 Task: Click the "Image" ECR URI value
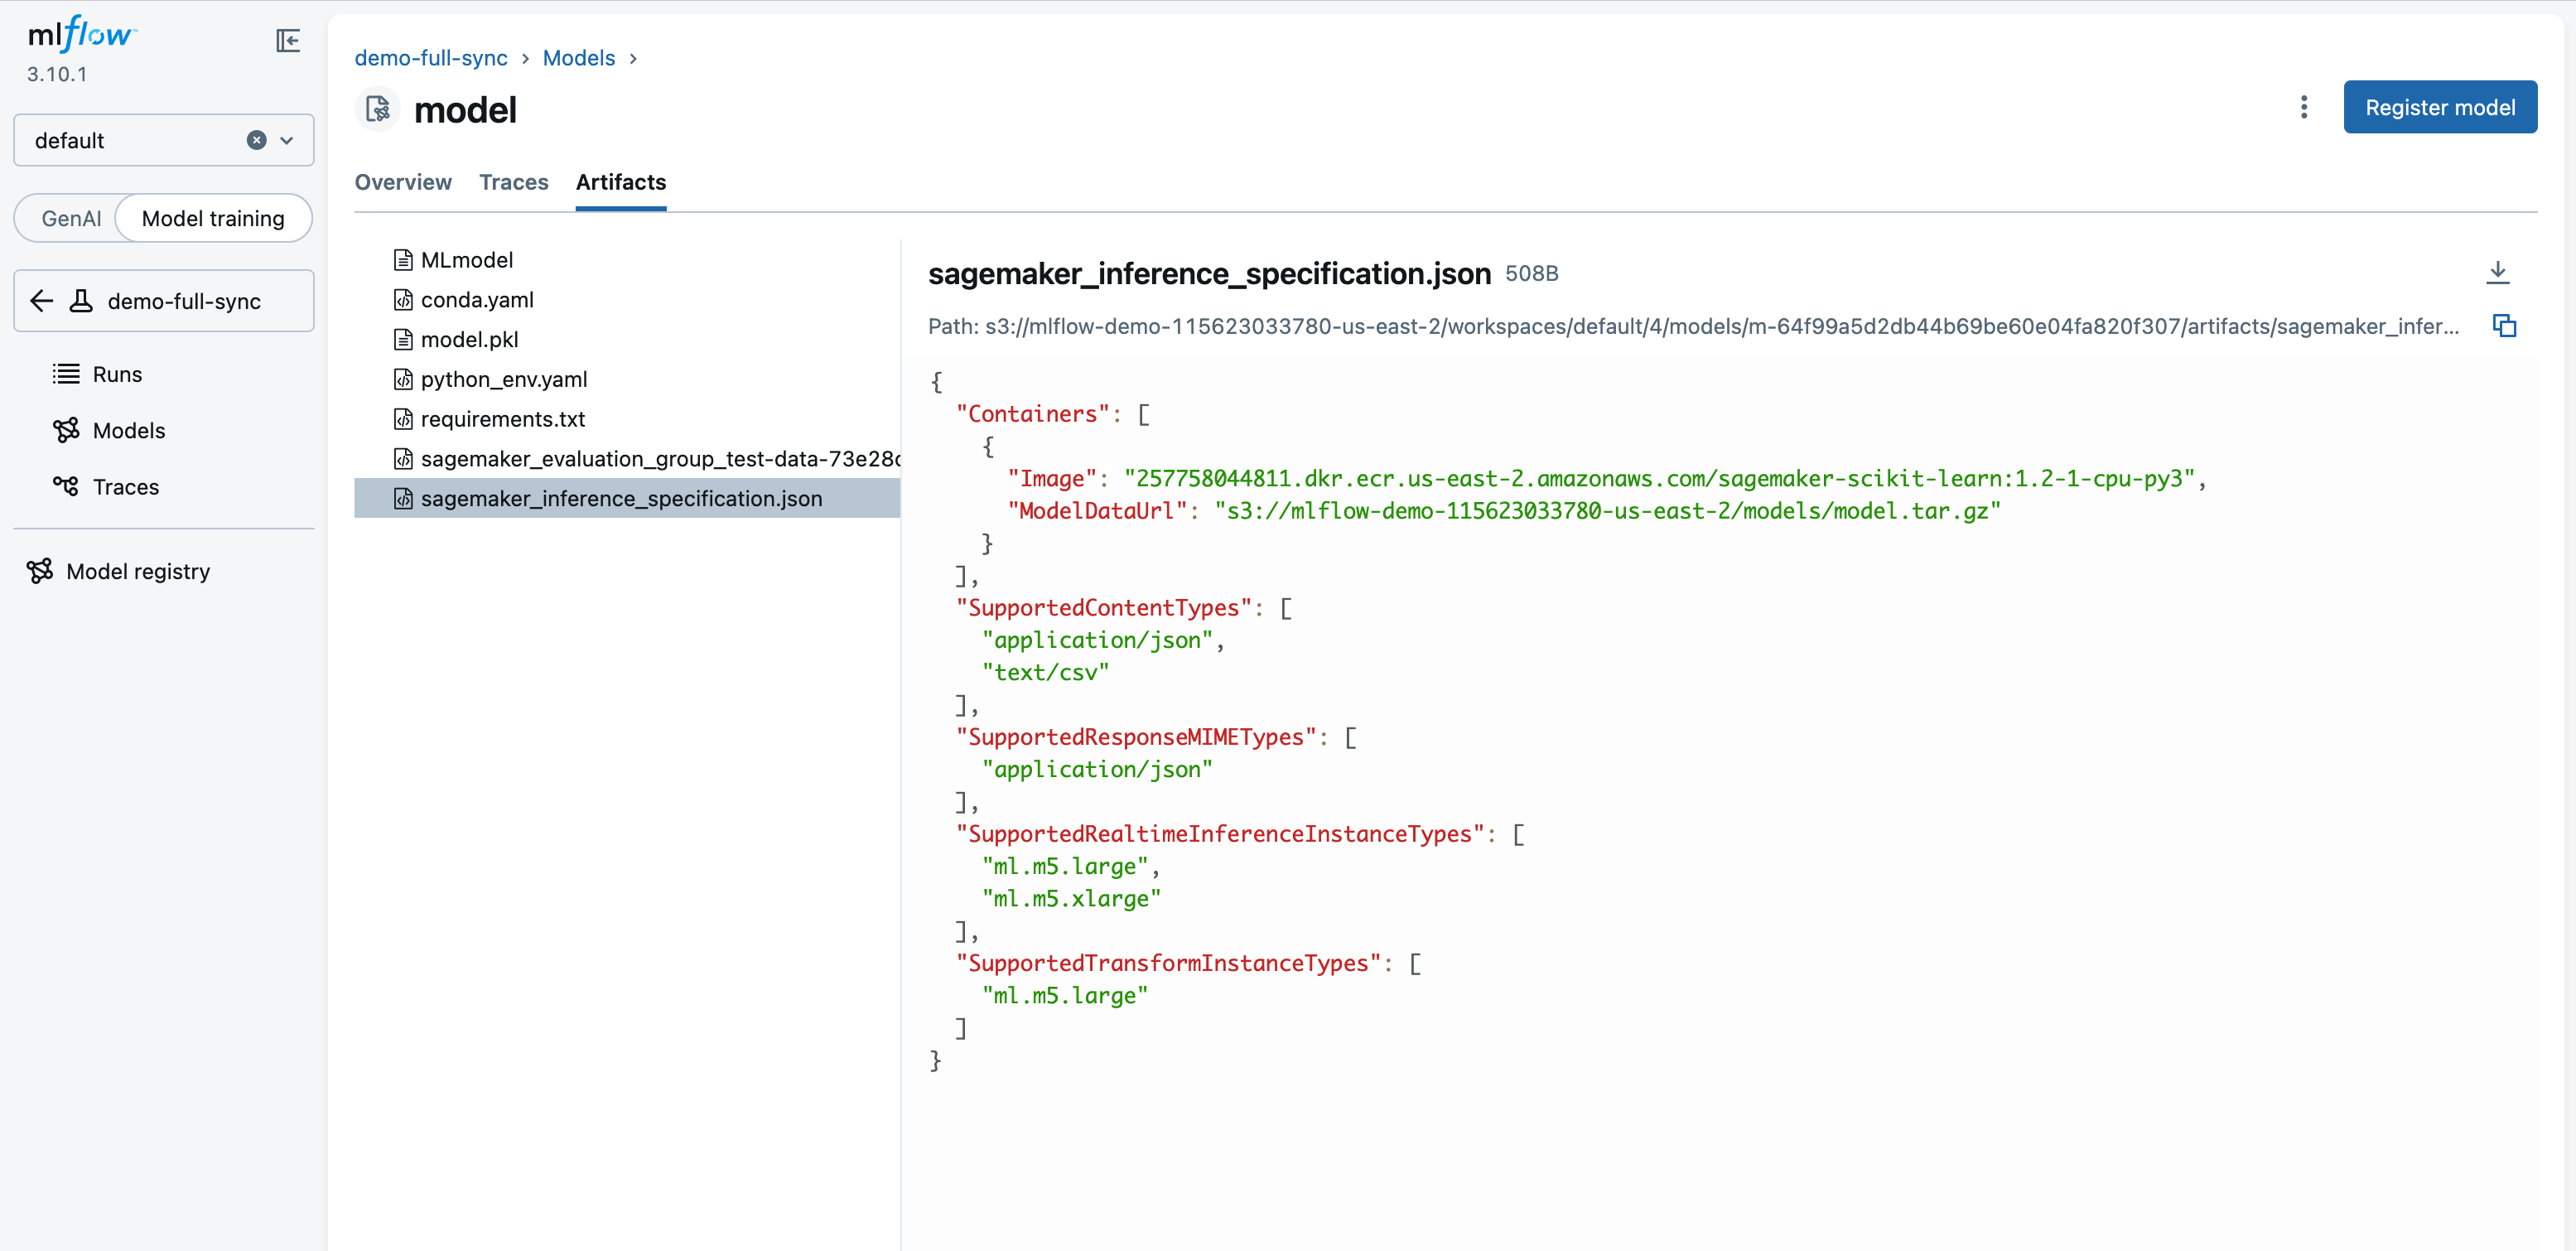coord(1659,479)
